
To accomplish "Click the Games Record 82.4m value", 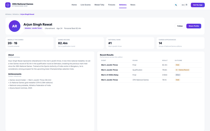I will [x=63, y=43].
